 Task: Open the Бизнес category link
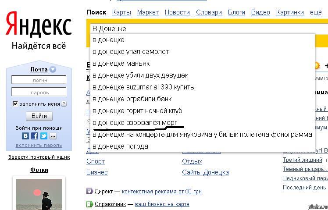click(x=97, y=172)
